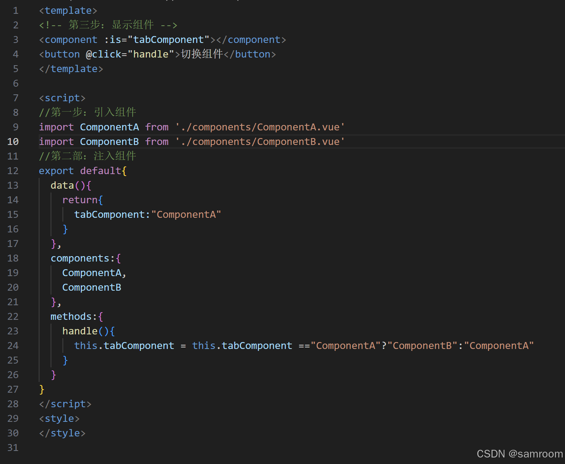Click the './components/ComponentA.vue' import path
This screenshot has width=565, height=464.
pyautogui.click(x=260, y=127)
